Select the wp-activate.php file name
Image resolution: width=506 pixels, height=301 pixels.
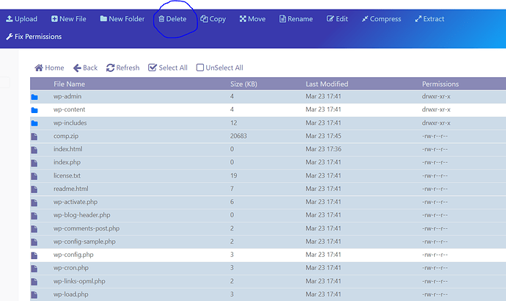point(76,202)
